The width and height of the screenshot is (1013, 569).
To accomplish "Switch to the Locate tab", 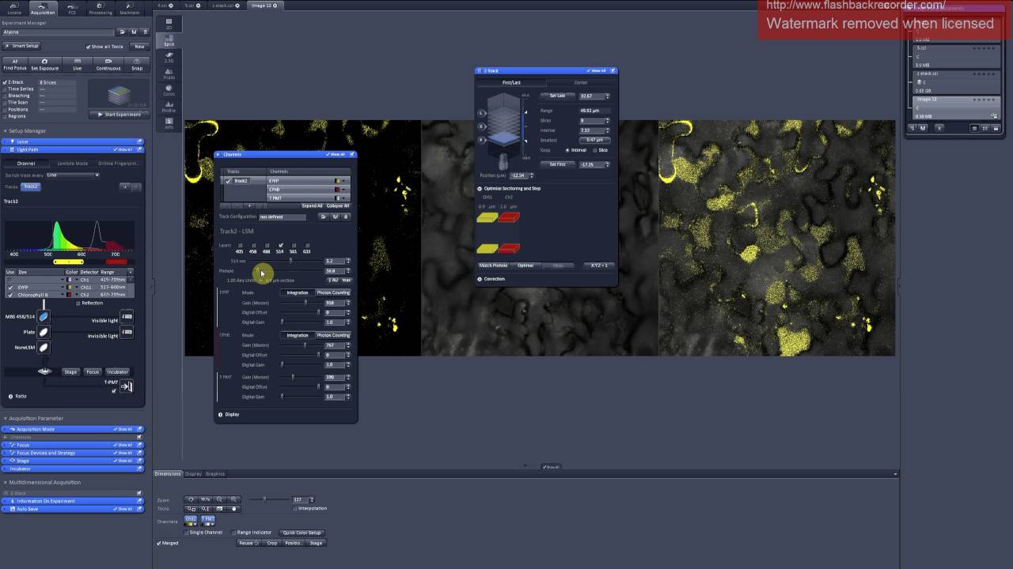I will click(13, 9).
